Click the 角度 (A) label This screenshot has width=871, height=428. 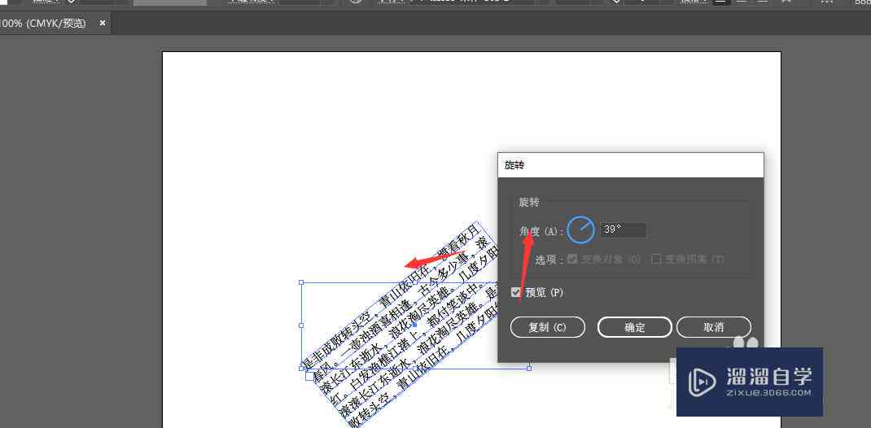coord(541,230)
